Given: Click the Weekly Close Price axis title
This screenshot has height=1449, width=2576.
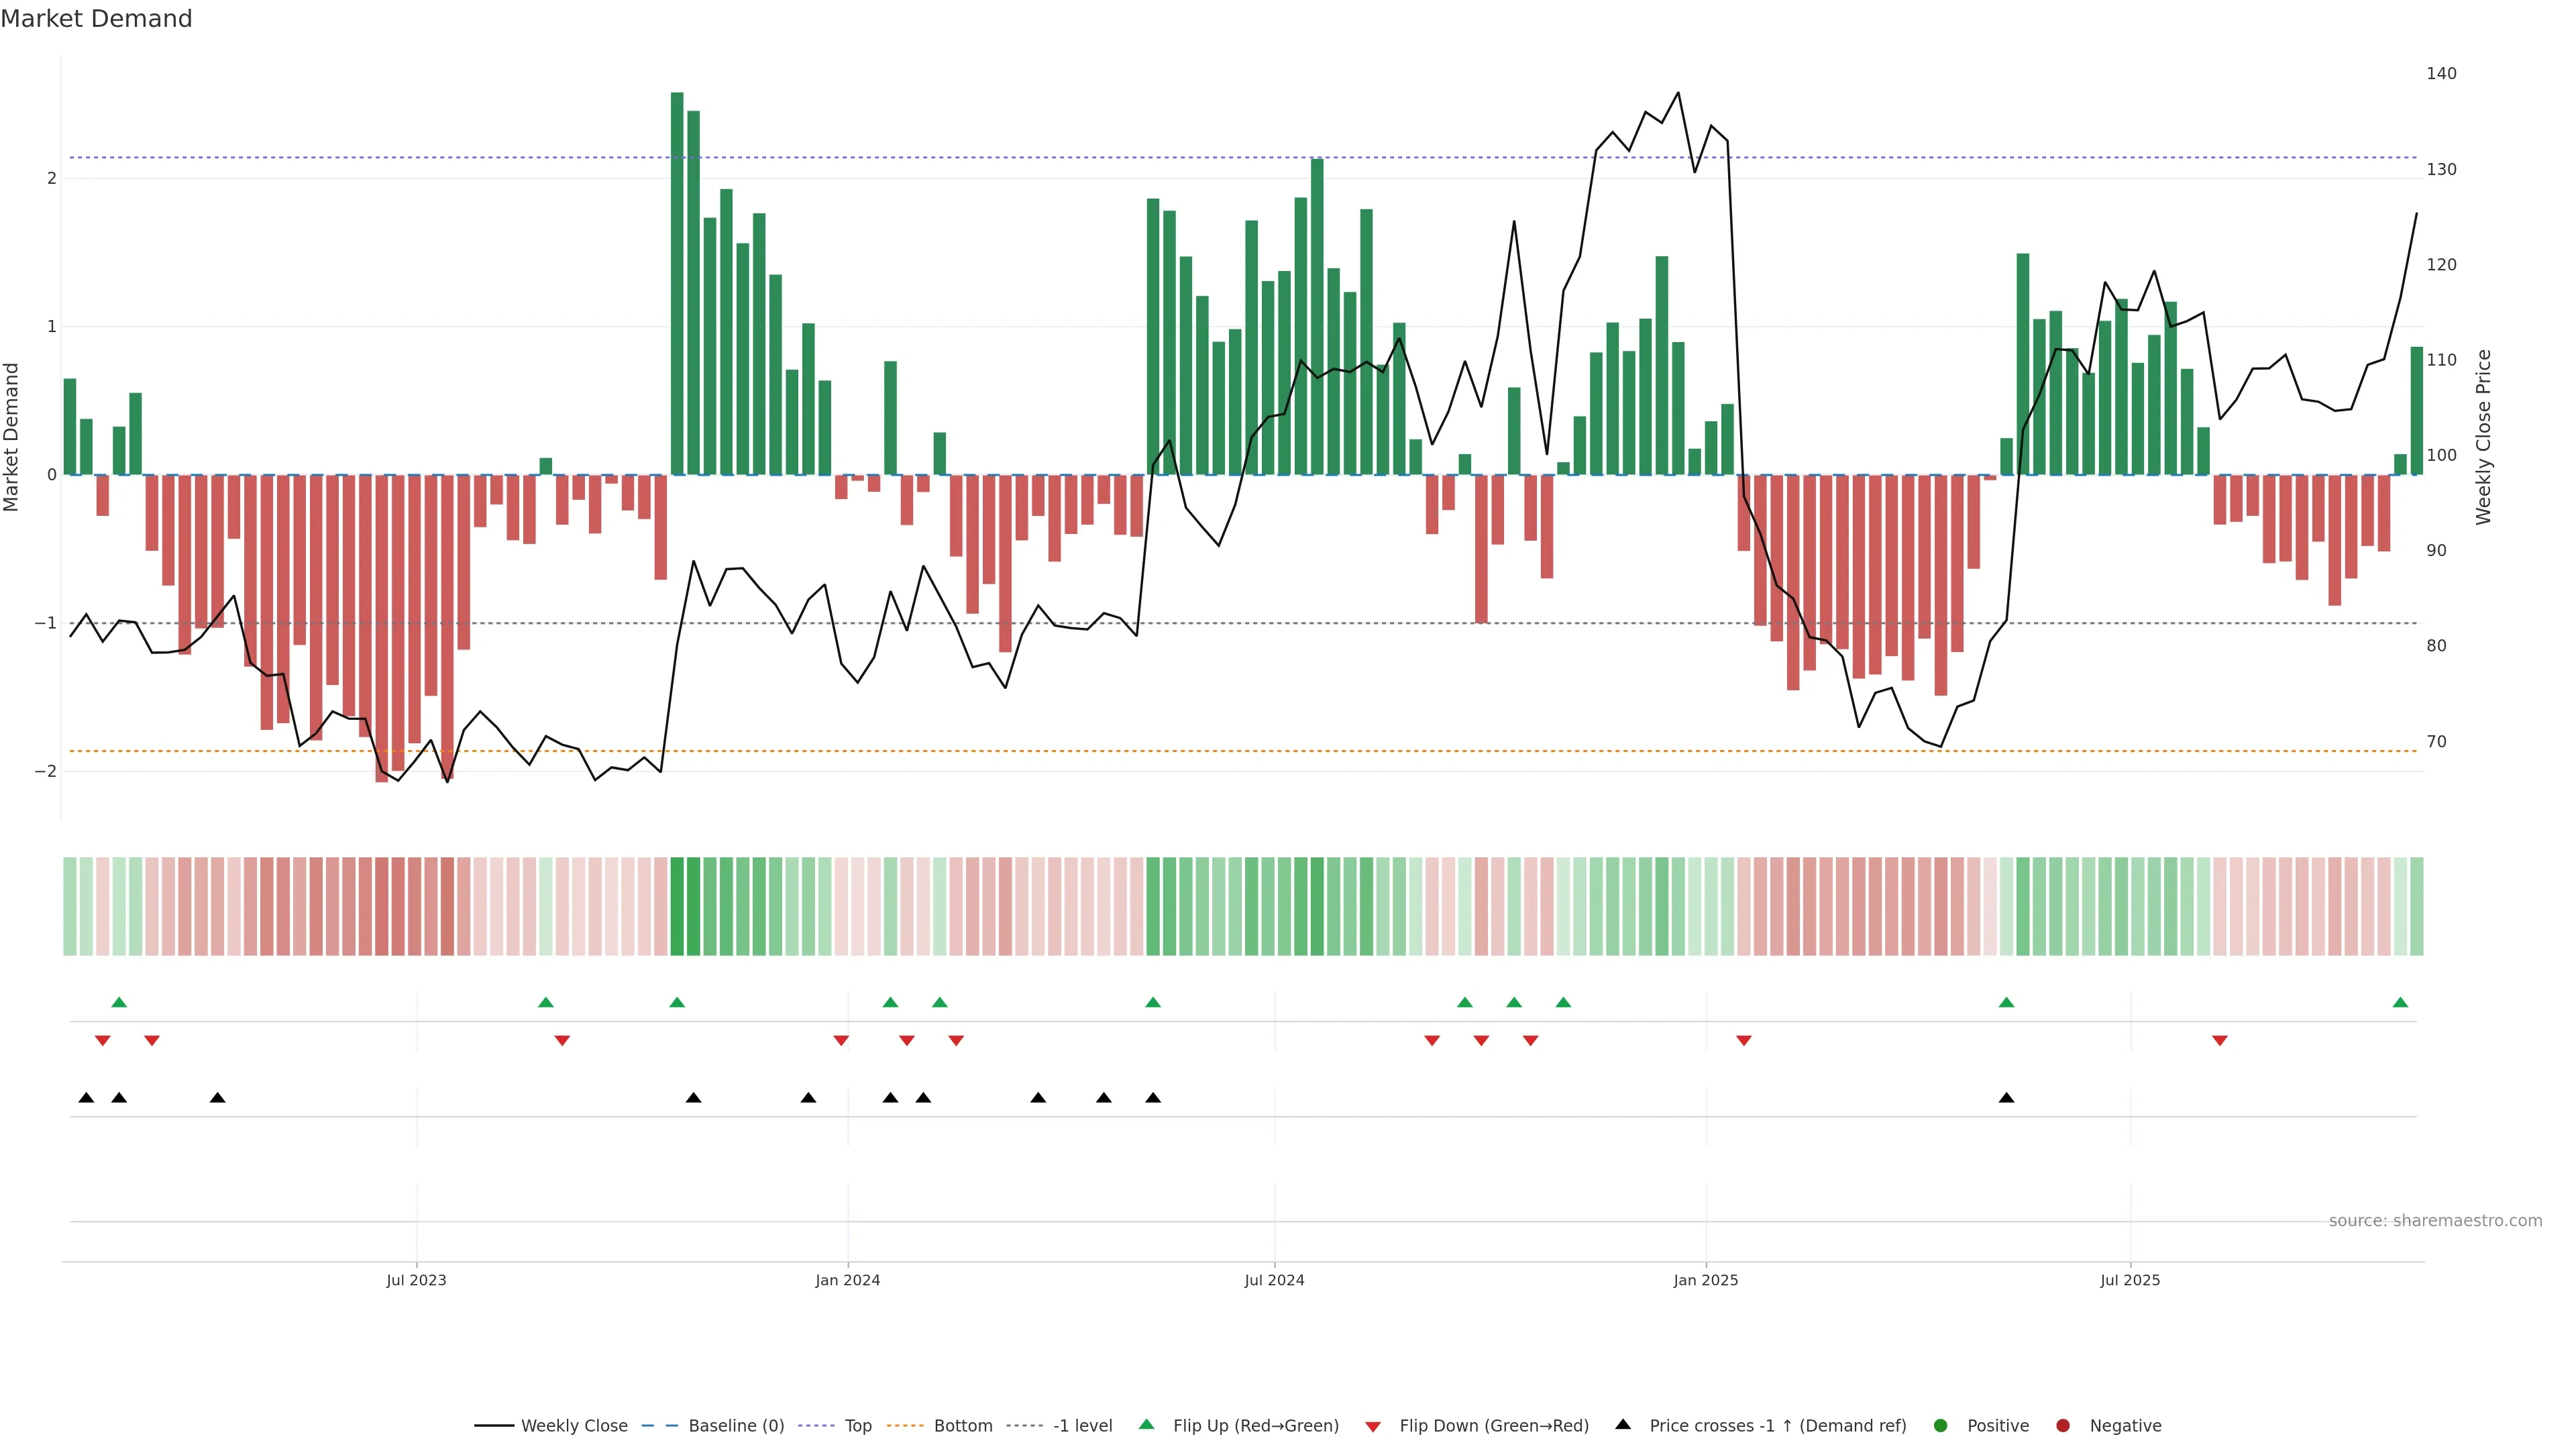Looking at the screenshot, I should (2484, 437).
